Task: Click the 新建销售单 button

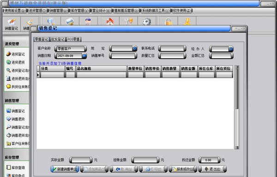Action: (65, 169)
